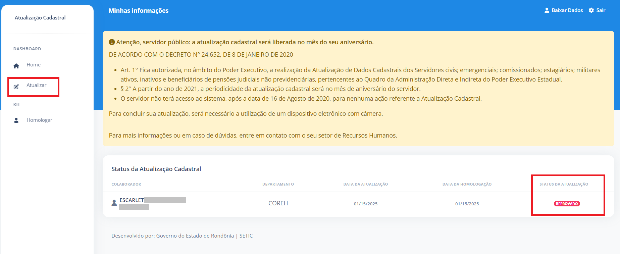Click the Atenção, servidor público alert title
The height and width of the screenshot is (254, 620).
[245, 42]
